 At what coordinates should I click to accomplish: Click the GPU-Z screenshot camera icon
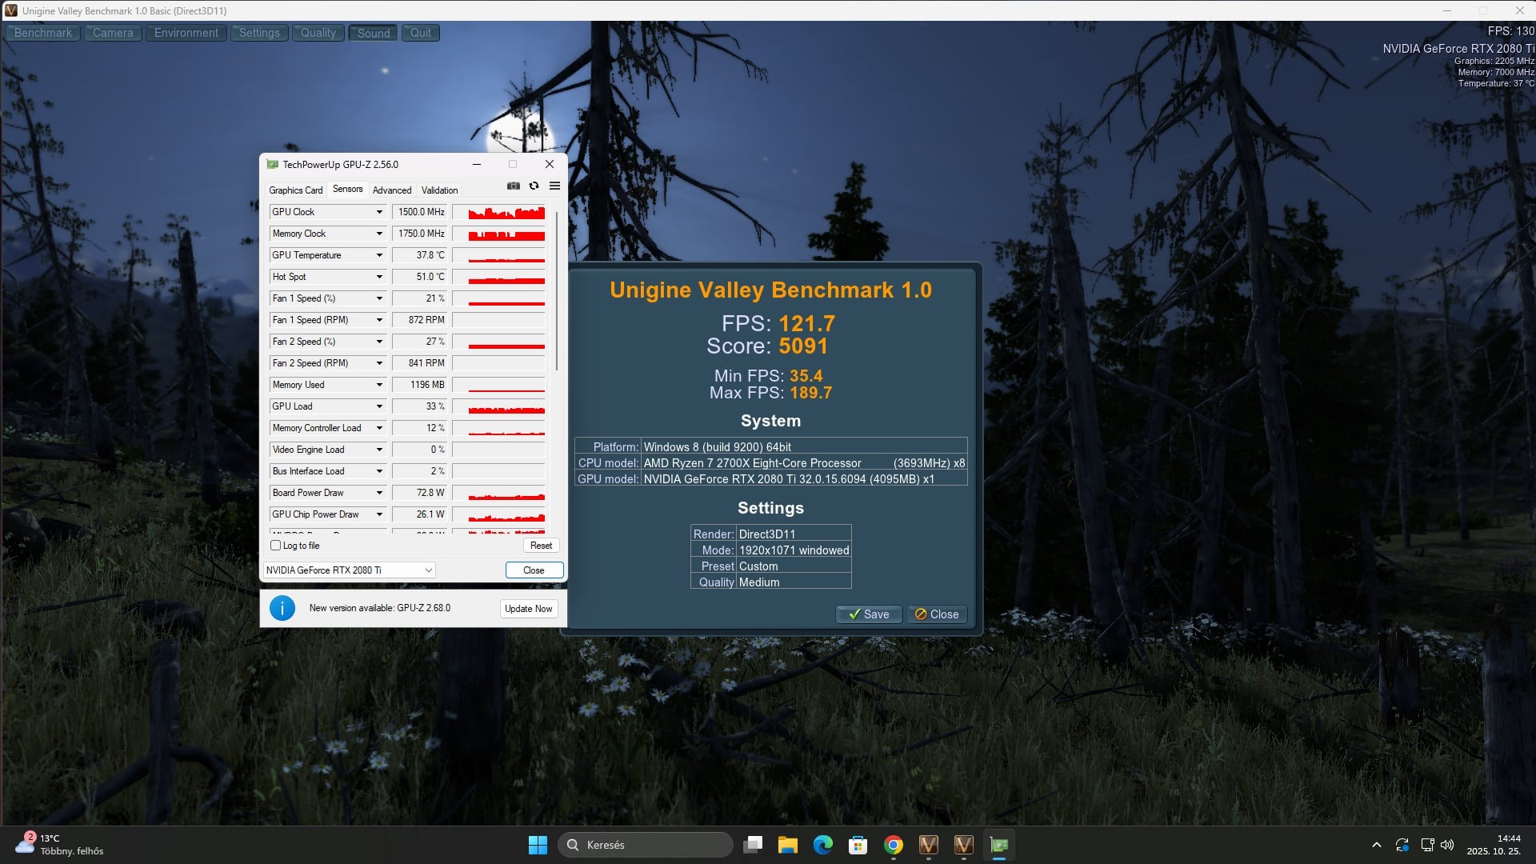tap(514, 186)
